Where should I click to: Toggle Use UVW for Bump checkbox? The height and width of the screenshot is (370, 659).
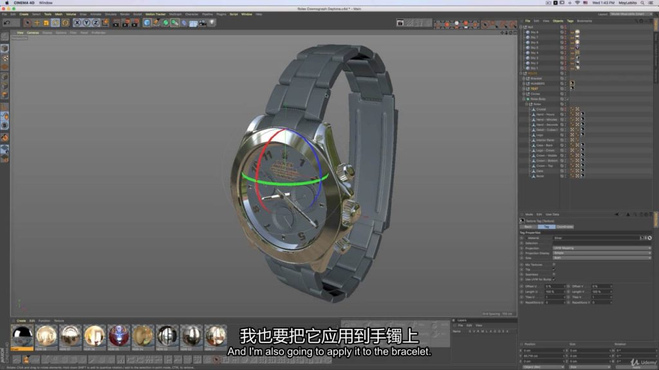pos(554,279)
